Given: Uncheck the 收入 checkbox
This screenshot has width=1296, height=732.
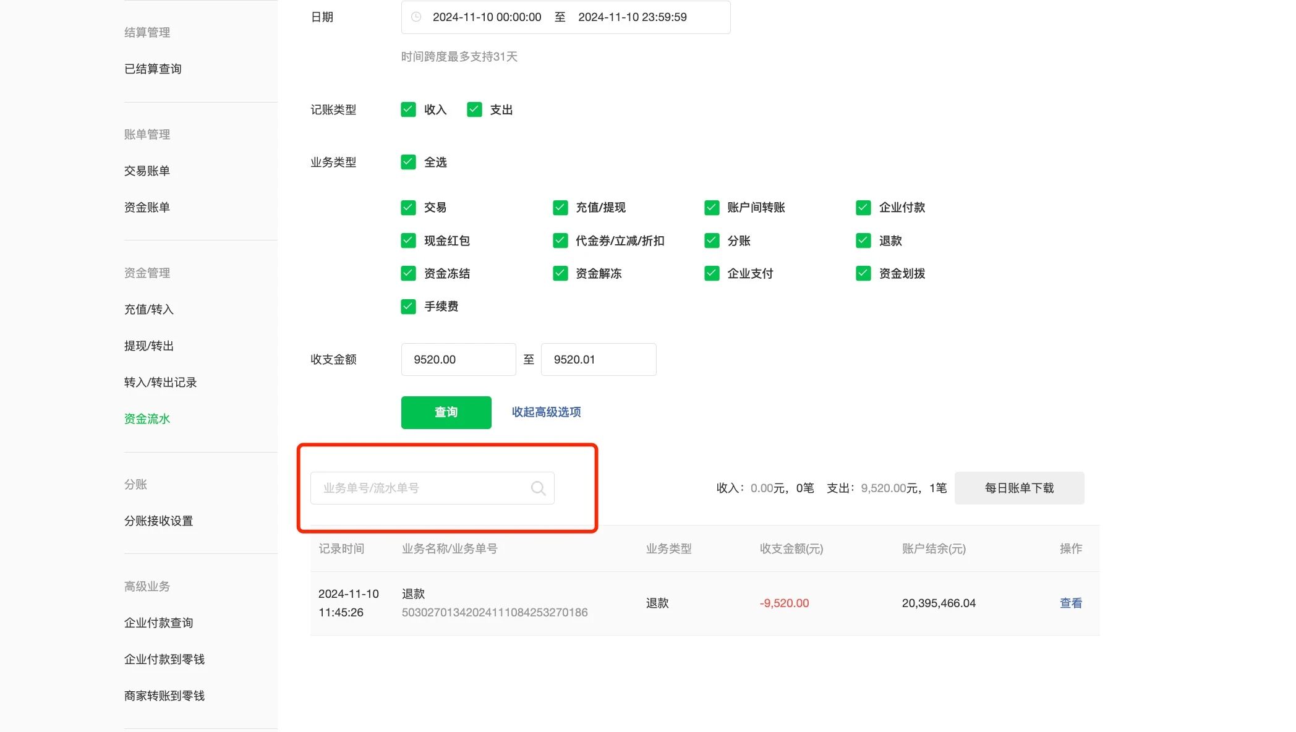Looking at the screenshot, I should point(408,110).
